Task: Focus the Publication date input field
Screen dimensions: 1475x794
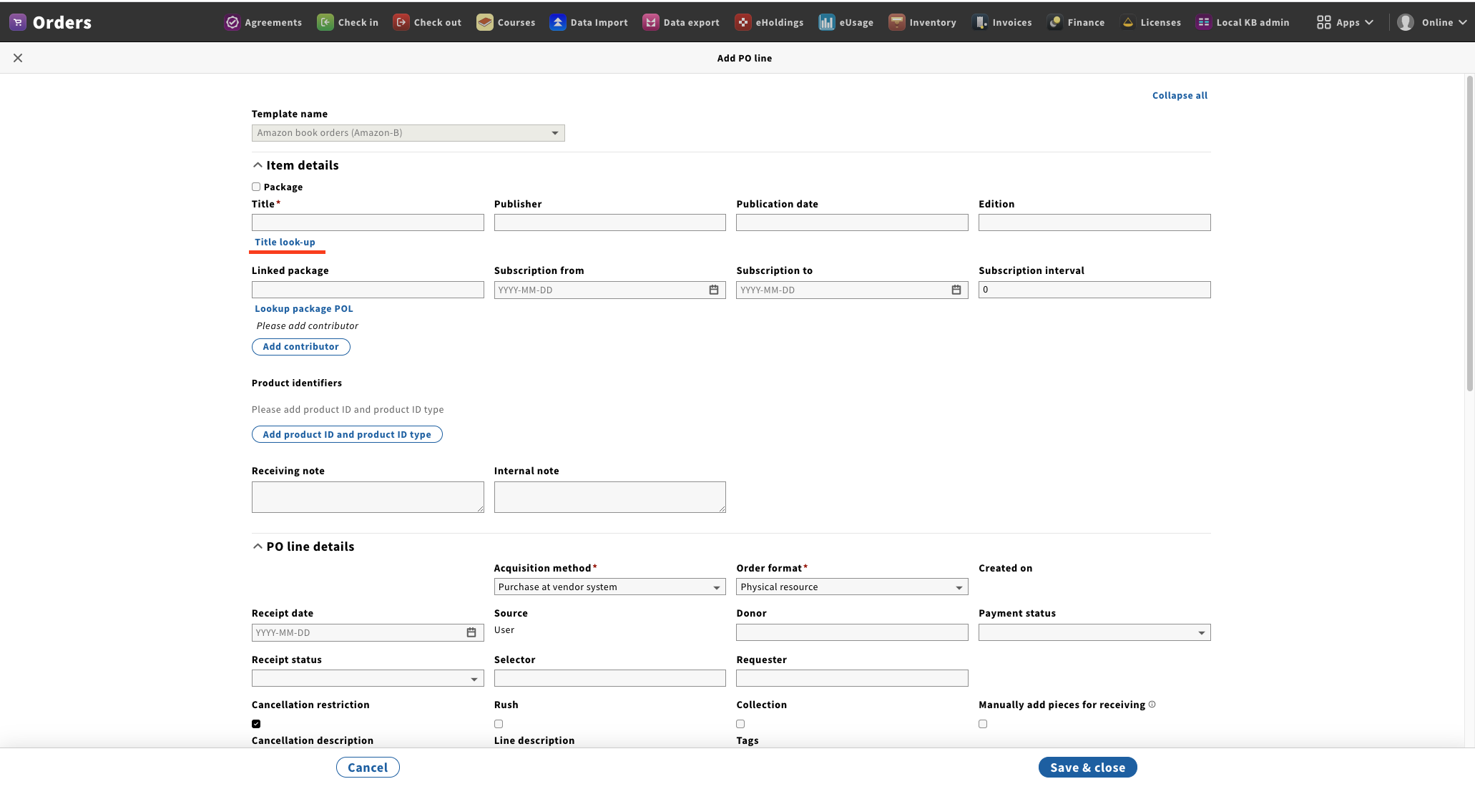Action: point(852,222)
